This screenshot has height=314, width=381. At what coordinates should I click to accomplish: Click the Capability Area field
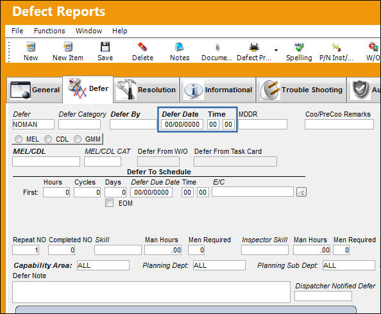[103, 265]
